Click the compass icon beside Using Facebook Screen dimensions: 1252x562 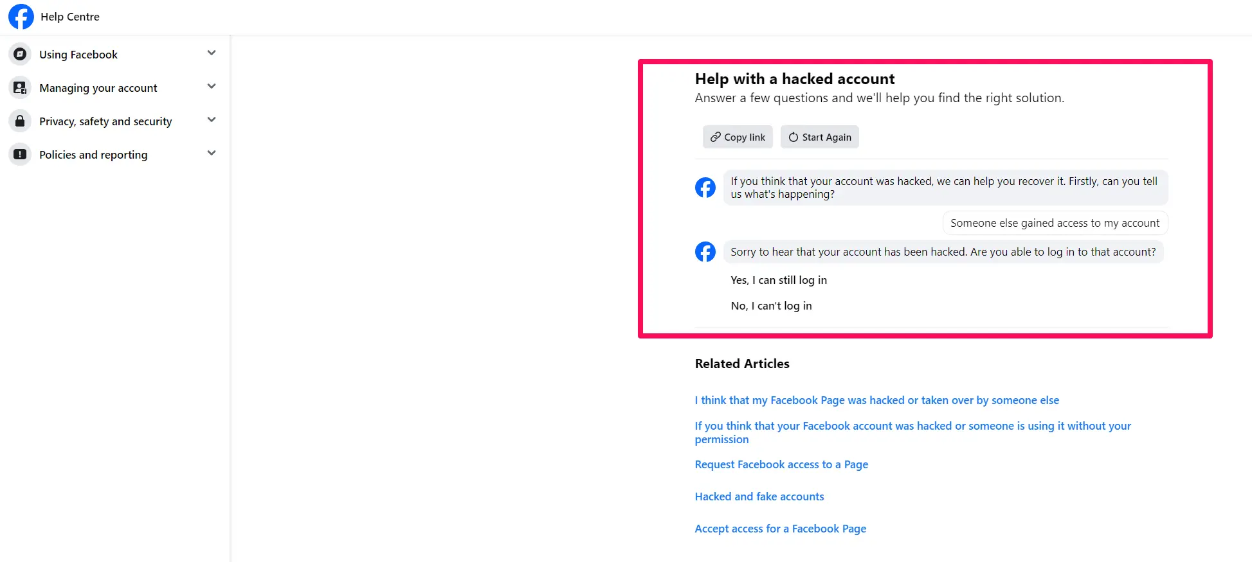tap(20, 54)
